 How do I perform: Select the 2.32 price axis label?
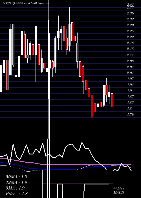tap(130, 19)
